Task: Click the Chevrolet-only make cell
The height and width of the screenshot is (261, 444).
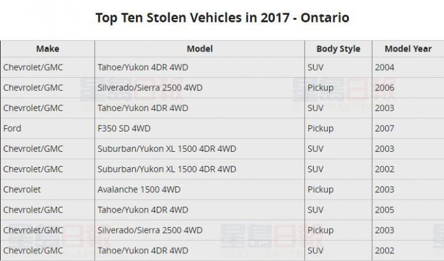Action: (48, 190)
